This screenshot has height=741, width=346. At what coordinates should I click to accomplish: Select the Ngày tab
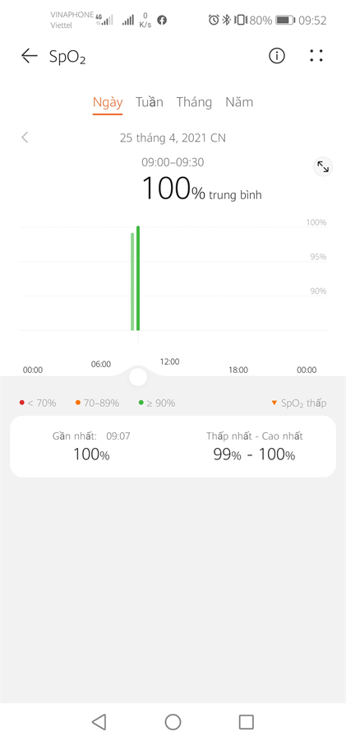pyautogui.click(x=108, y=103)
